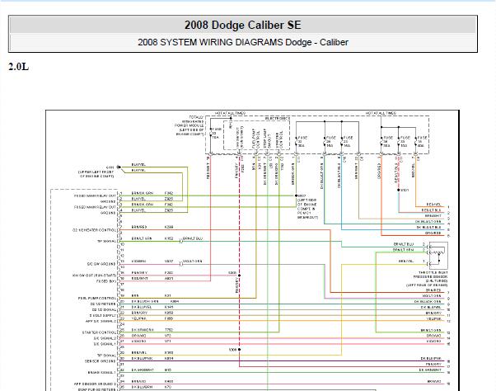Viewport: 496px width, 391px height.
Task: Click the "T752" circuit code at pin 25
Action: pos(169,330)
